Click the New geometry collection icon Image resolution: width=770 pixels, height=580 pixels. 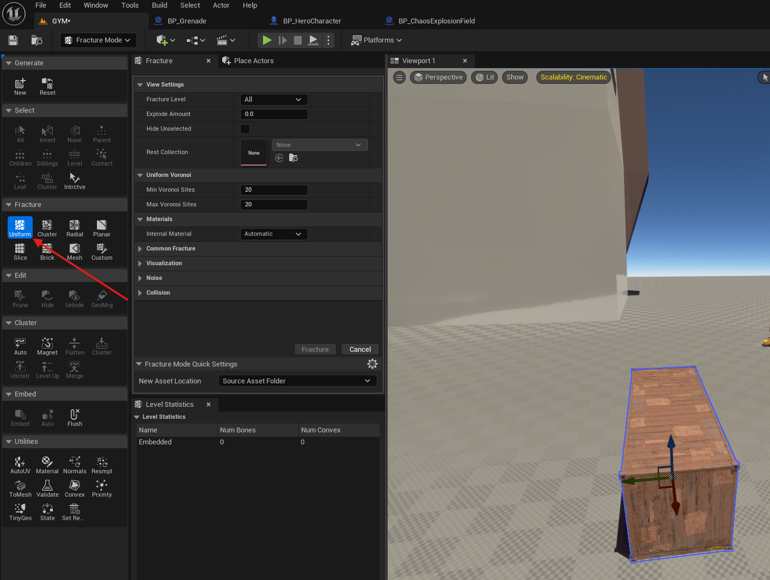20,86
